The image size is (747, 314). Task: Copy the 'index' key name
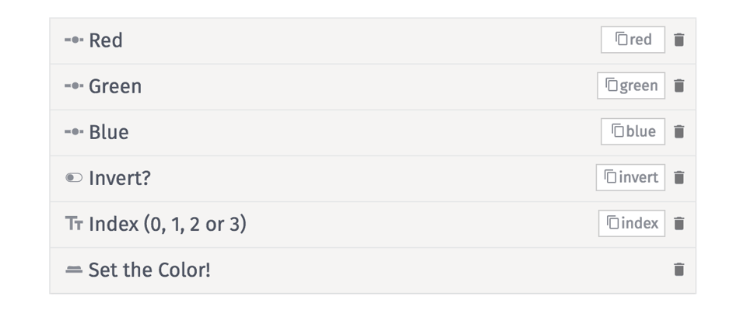632,223
